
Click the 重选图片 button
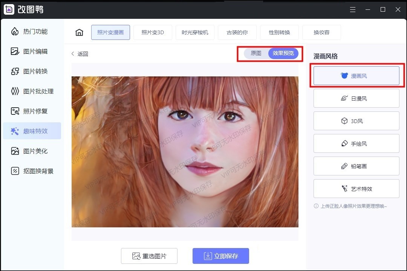click(x=149, y=256)
